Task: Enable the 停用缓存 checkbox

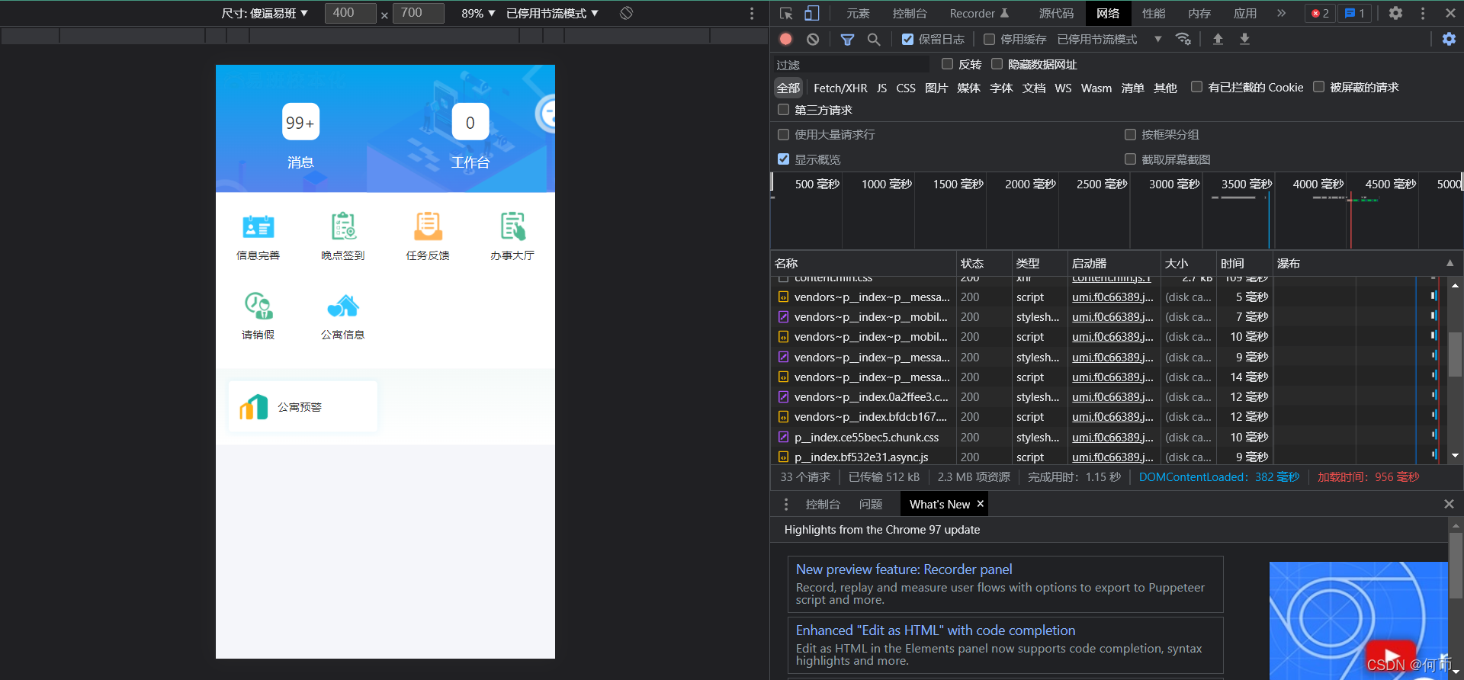Action: click(x=989, y=39)
